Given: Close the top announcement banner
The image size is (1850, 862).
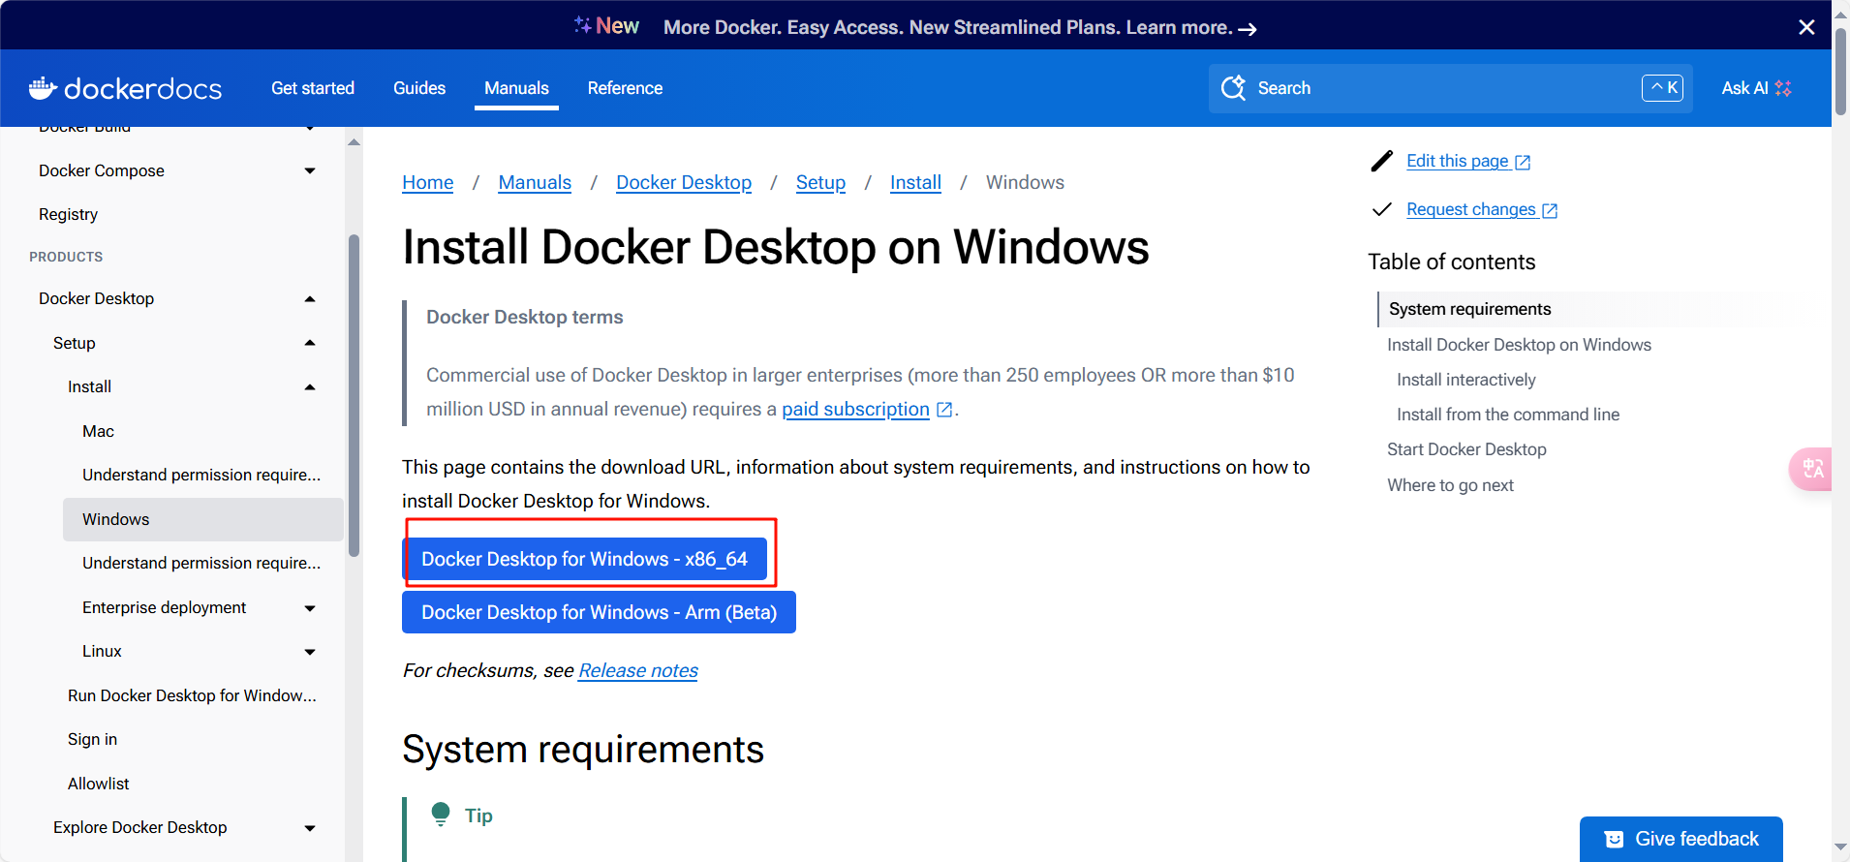Looking at the screenshot, I should tap(1806, 27).
